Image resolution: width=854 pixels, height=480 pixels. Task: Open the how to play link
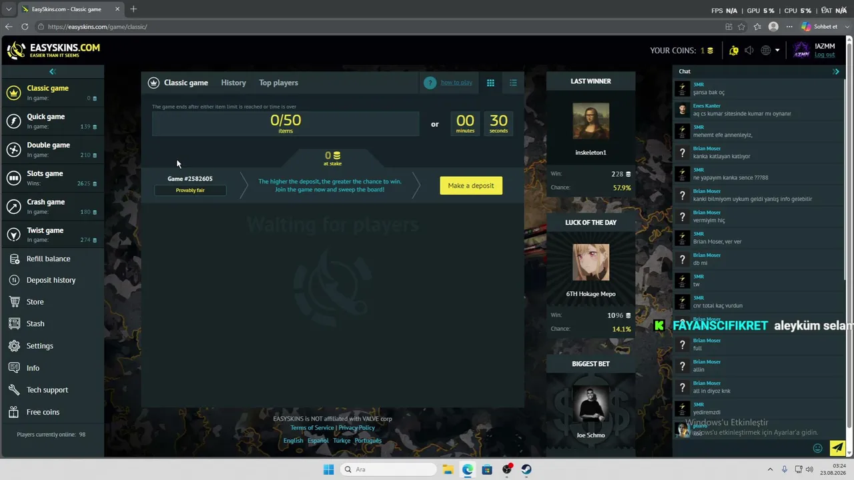pyautogui.click(x=456, y=83)
